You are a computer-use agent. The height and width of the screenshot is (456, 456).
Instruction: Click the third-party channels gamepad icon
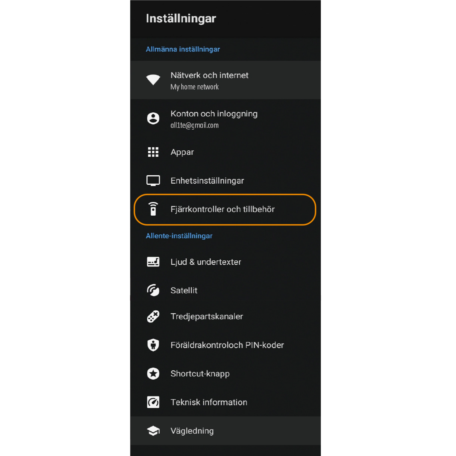tap(153, 316)
